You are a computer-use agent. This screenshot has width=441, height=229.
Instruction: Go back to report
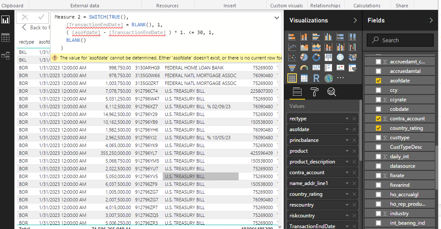coord(36,27)
